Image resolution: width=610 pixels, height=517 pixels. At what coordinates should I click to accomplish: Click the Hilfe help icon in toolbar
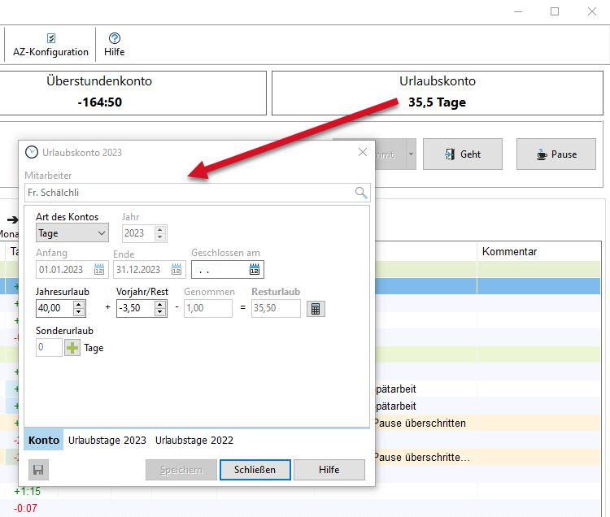[115, 45]
